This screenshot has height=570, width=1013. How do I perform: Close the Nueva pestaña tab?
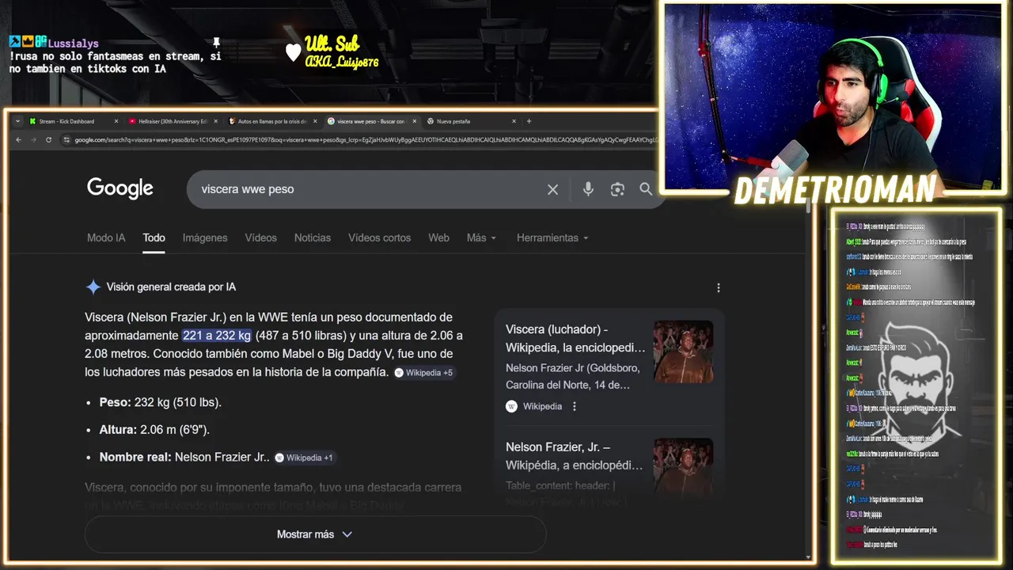[514, 121]
